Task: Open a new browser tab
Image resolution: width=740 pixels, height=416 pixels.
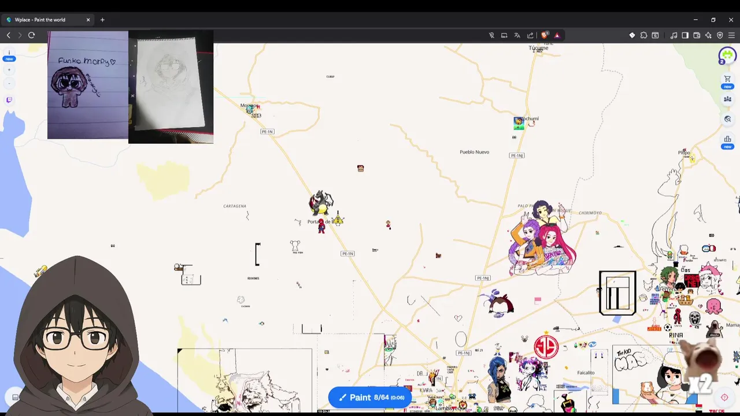Action: 102,20
